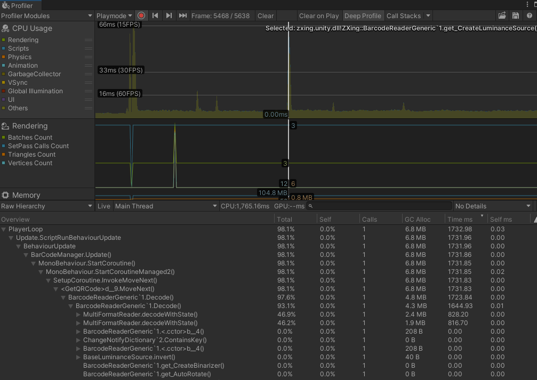Jump to the first frame icon
The image size is (537, 380).
[x=155, y=15]
